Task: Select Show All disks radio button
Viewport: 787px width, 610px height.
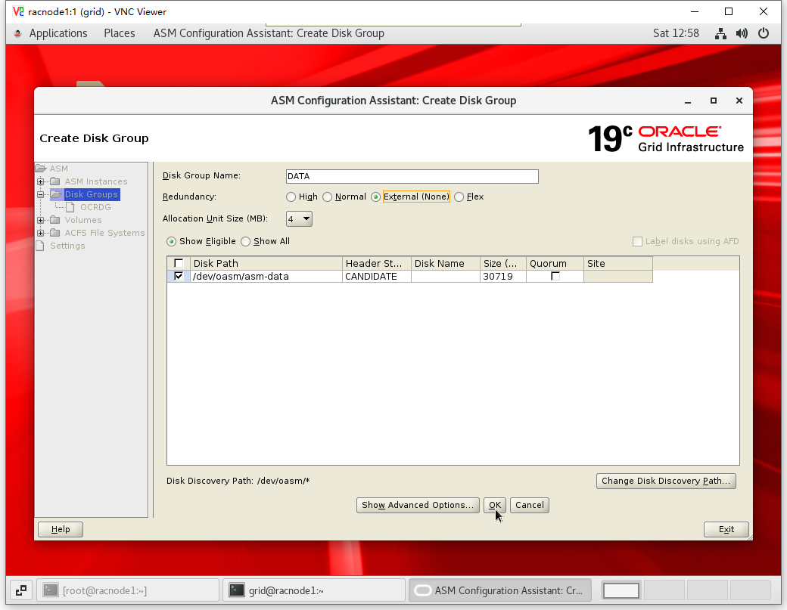Action: pos(246,242)
